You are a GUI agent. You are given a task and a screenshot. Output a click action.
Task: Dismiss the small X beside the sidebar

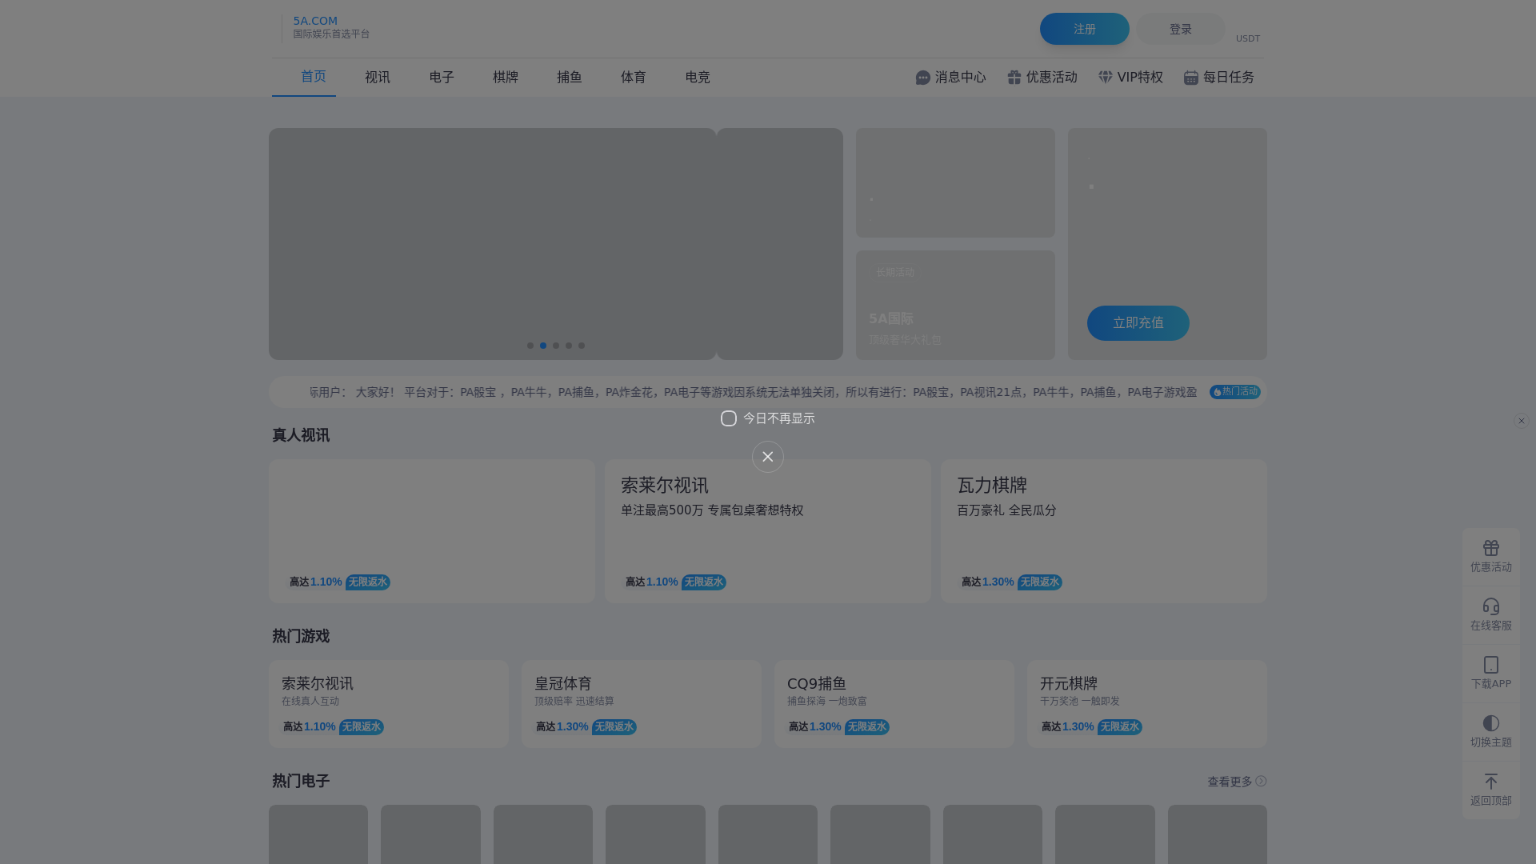click(x=1521, y=421)
